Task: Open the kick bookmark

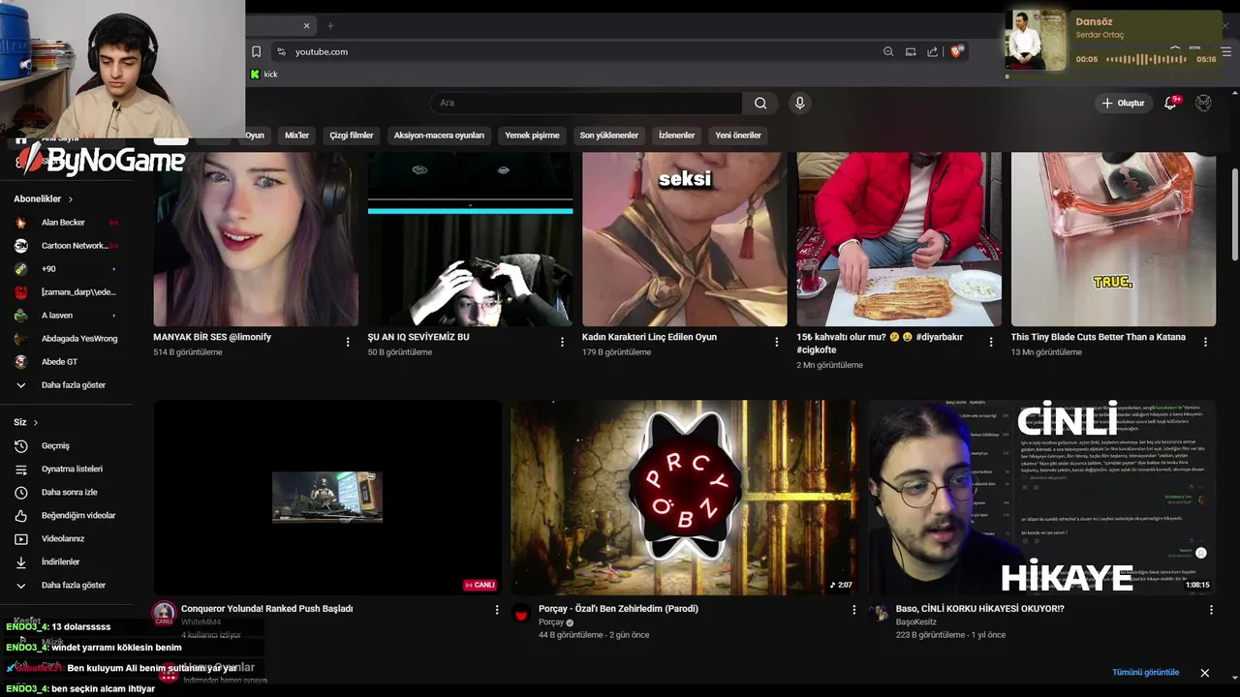Action: [x=263, y=74]
